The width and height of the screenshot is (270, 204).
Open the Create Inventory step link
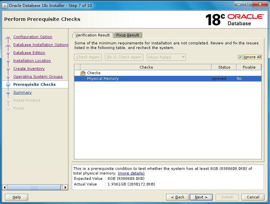point(29,69)
